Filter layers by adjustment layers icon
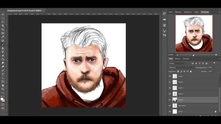 [196, 63]
